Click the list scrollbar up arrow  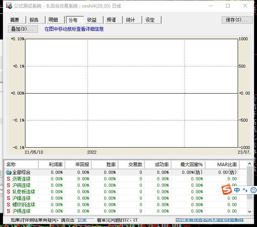(250, 164)
